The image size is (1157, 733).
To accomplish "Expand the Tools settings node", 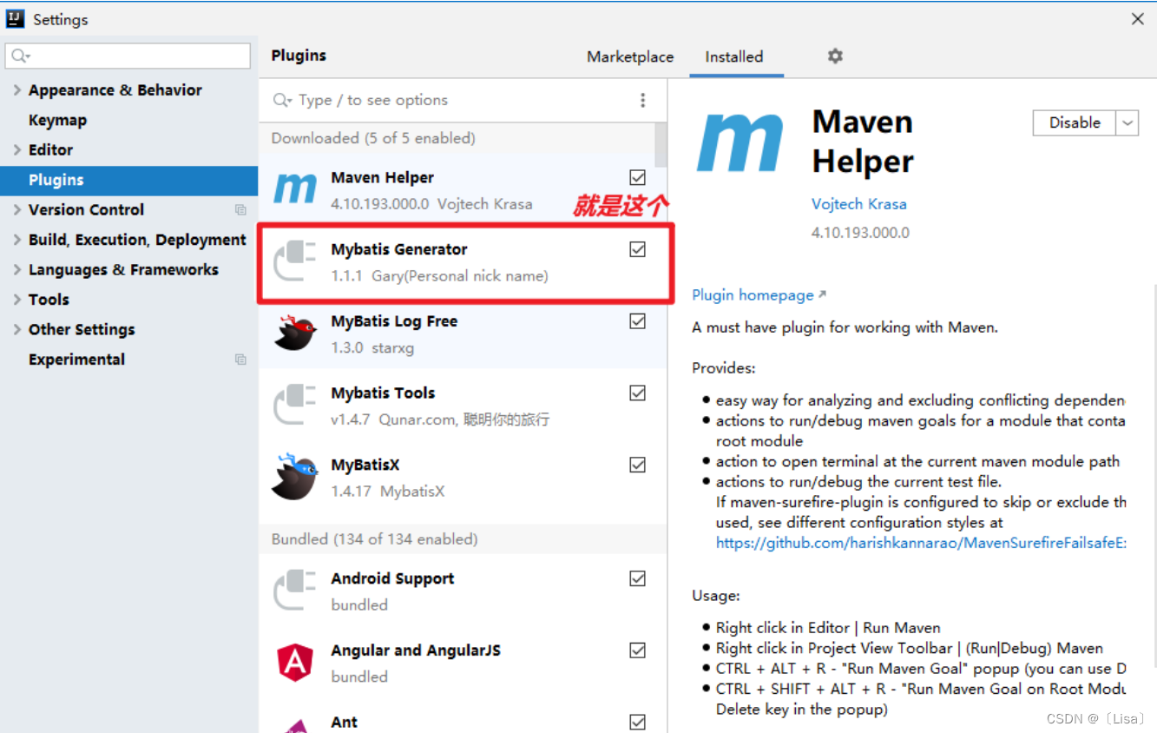I will pos(17,300).
